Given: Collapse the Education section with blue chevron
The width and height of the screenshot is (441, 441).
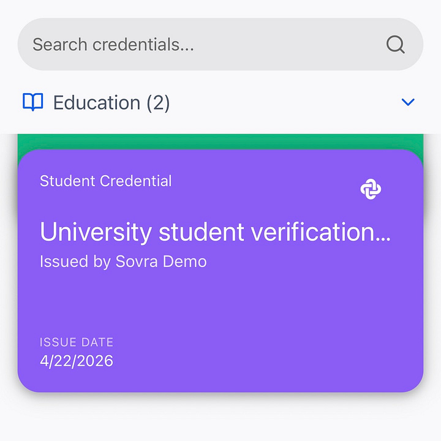Looking at the screenshot, I should (408, 102).
